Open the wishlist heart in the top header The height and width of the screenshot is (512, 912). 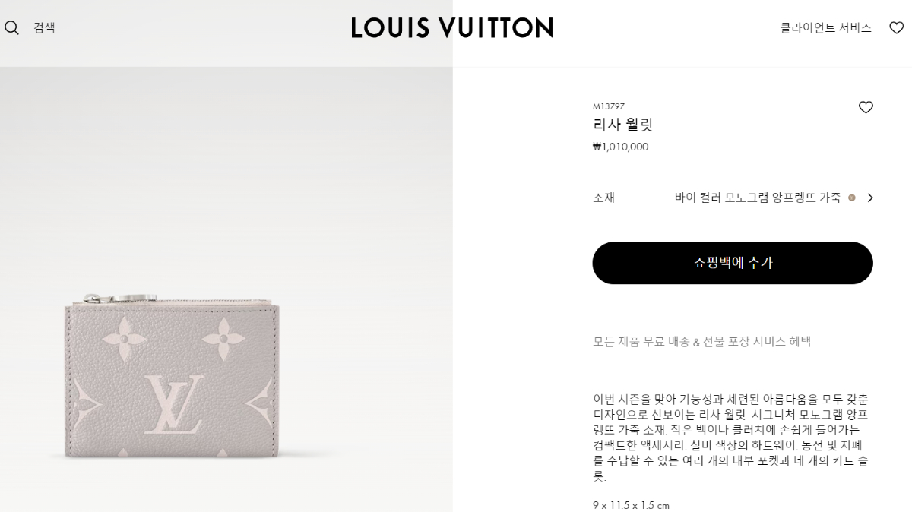point(897,27)
